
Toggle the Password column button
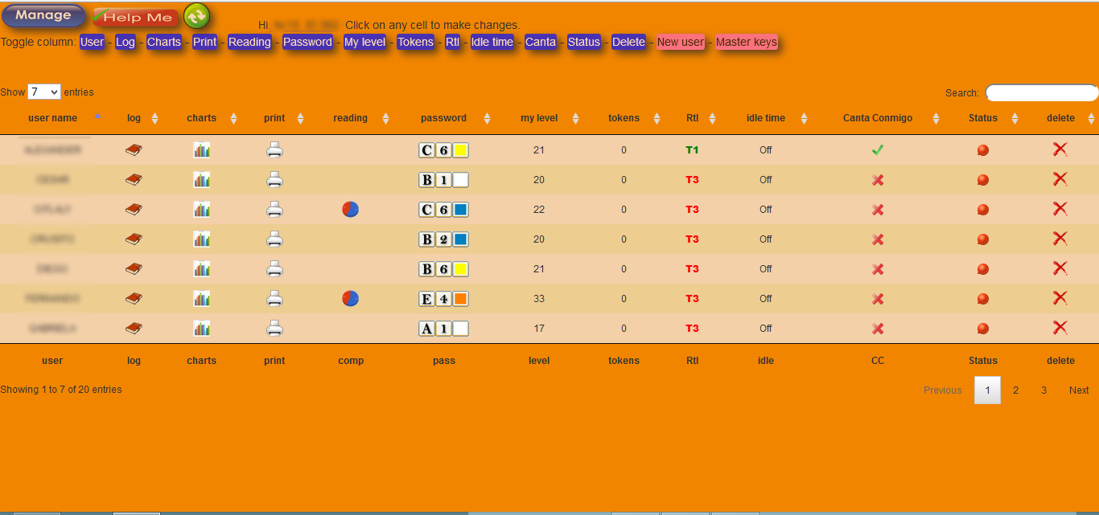(x=307, y=42)
